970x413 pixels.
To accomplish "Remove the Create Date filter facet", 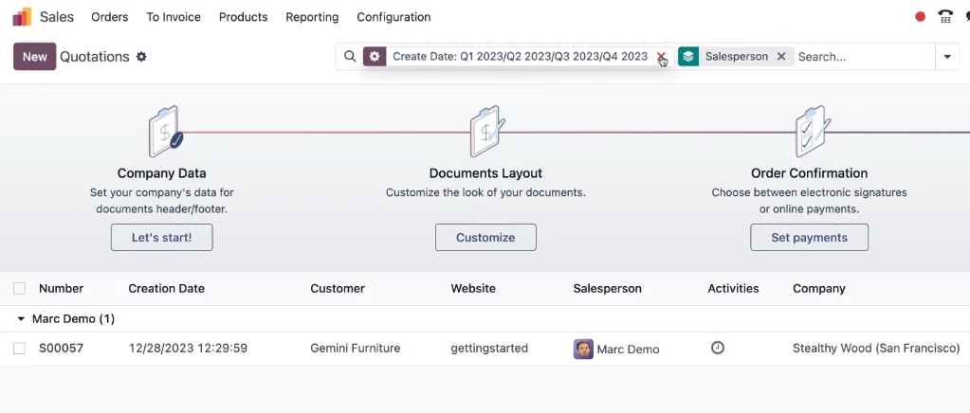I will coord(661,56).
